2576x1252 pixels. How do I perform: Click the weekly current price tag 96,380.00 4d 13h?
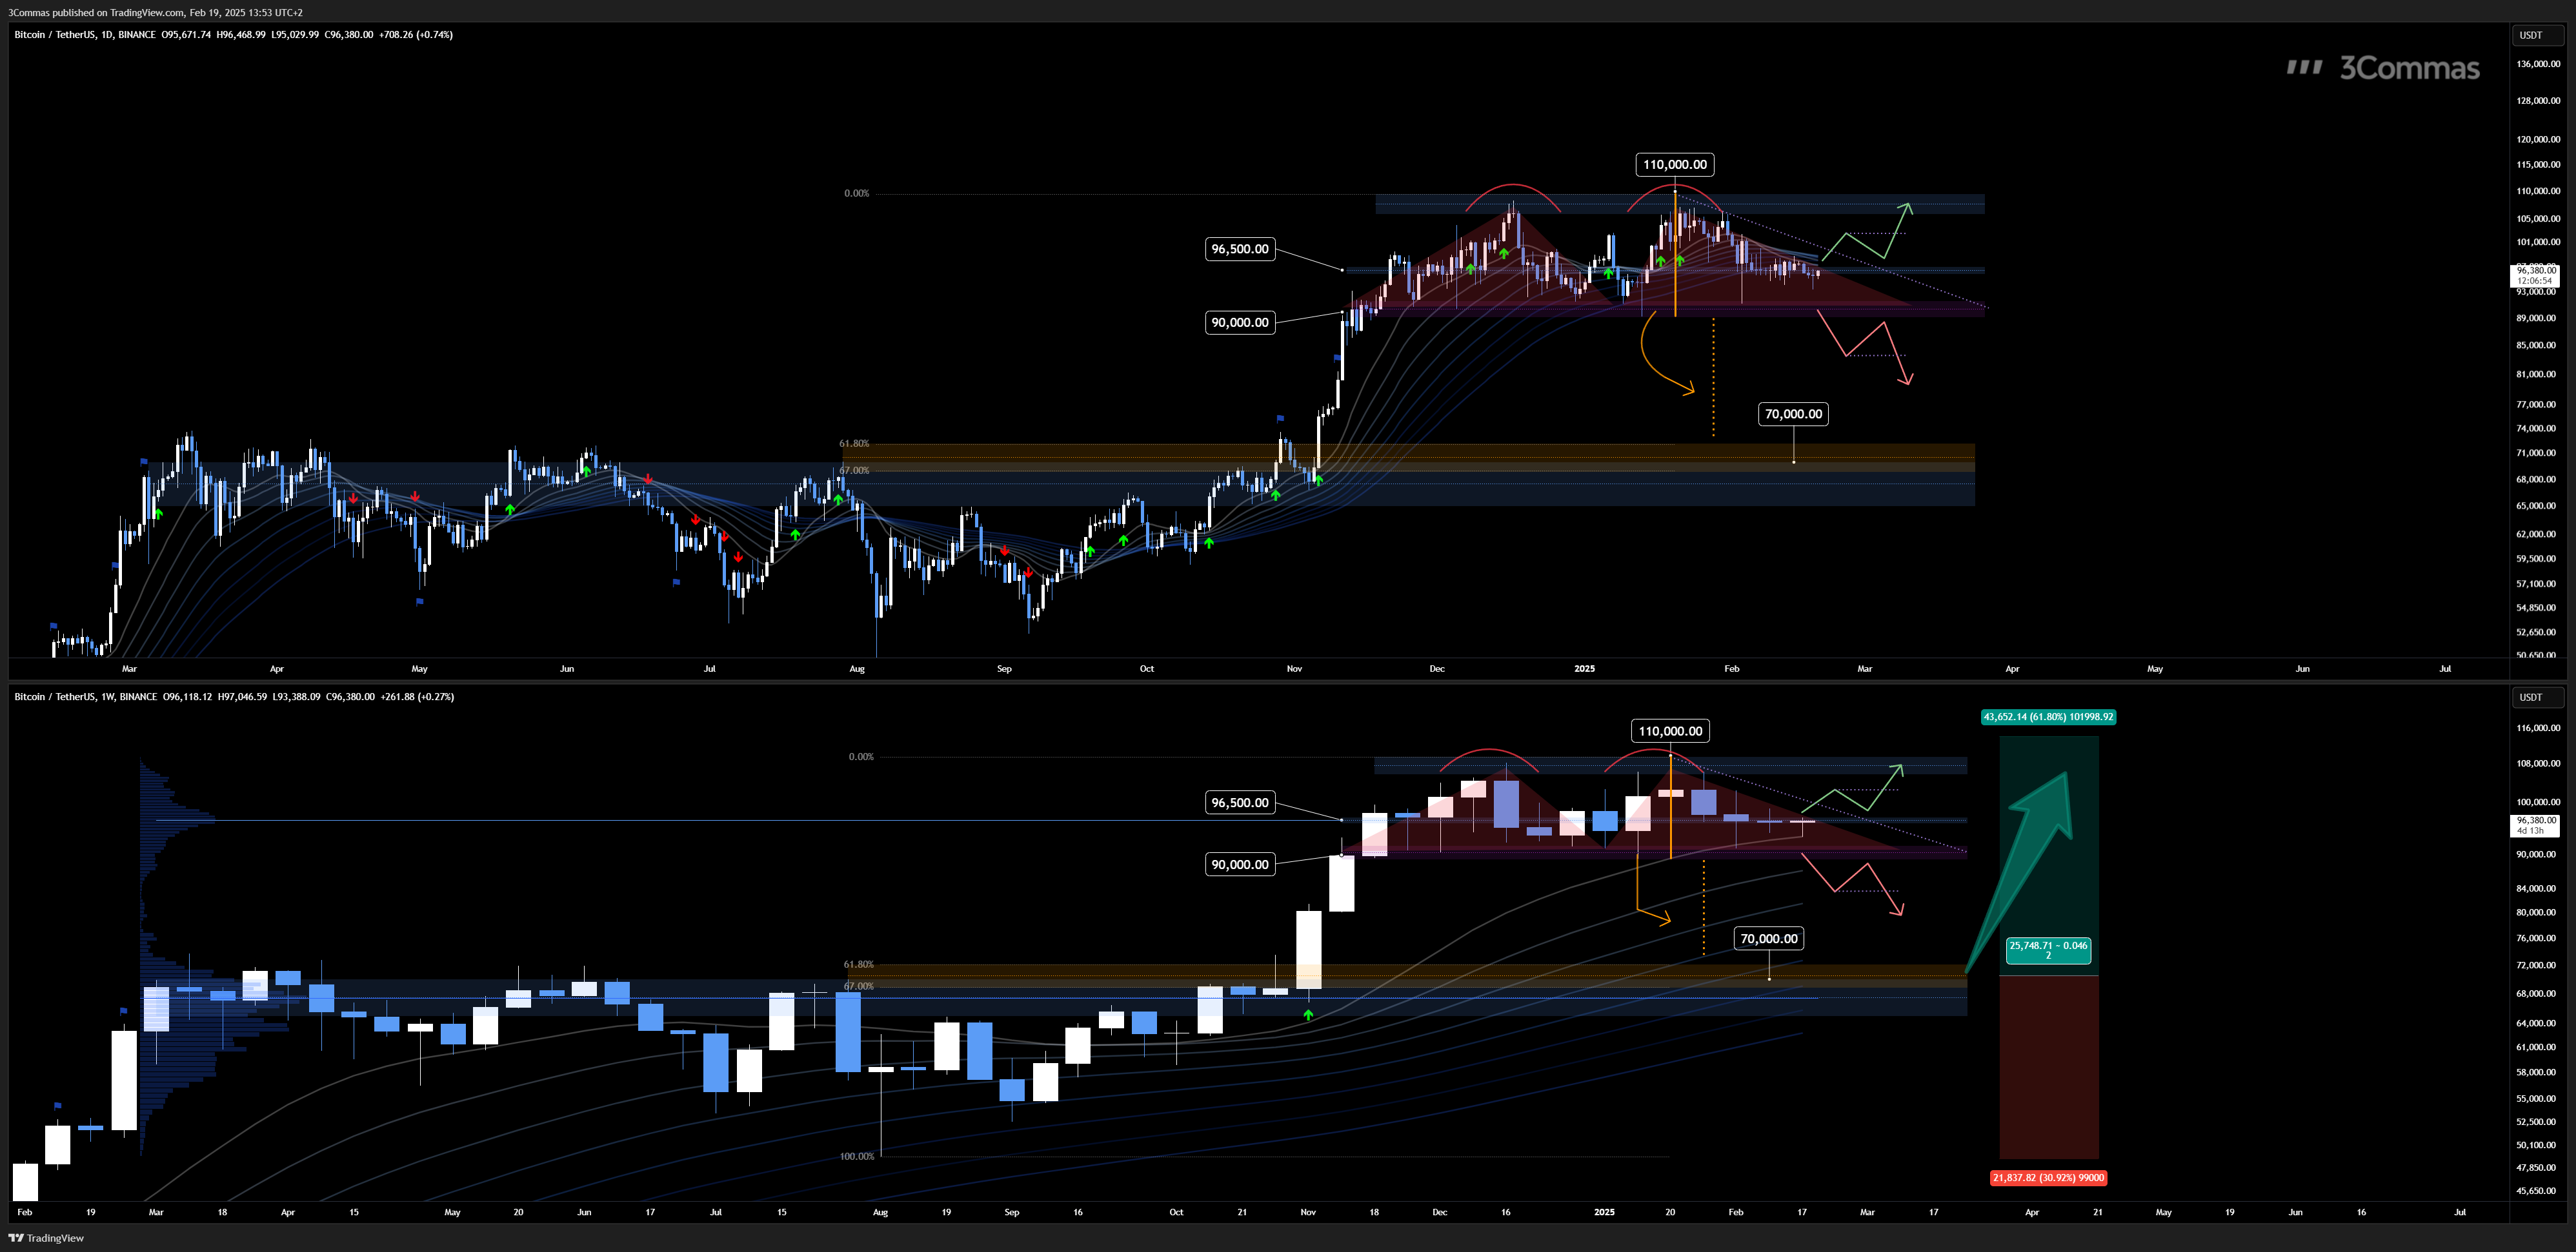[2536, 825]
